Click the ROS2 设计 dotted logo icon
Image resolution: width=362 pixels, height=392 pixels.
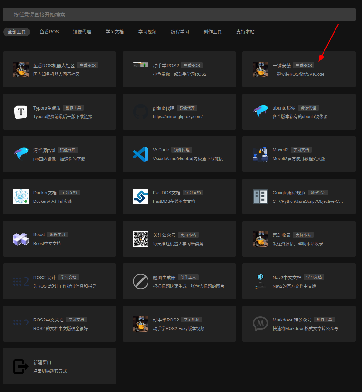[x=21, y=281]
